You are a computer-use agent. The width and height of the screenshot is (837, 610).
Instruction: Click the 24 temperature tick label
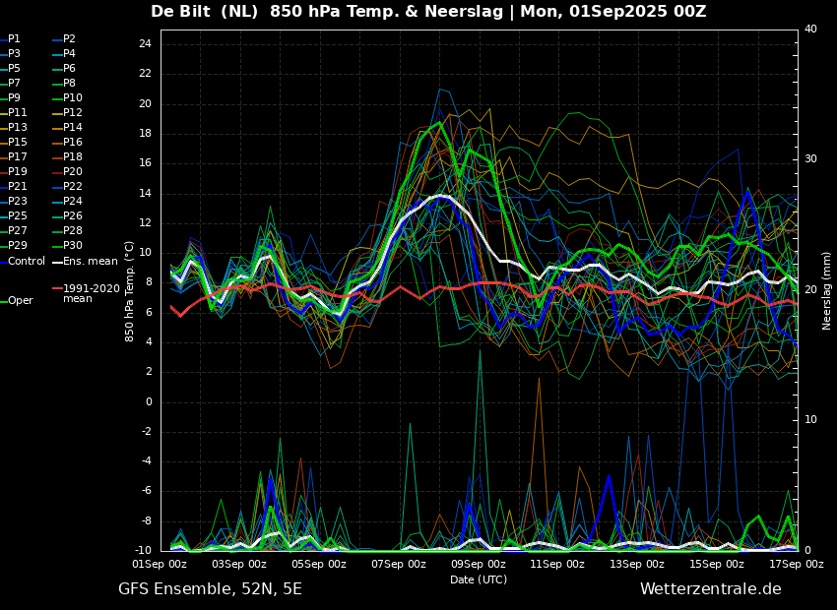point(145,44)
